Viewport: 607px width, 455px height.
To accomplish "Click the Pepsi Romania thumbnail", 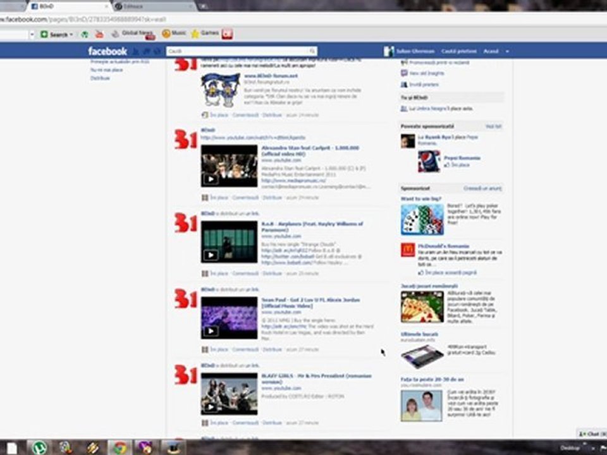I will (x=429, y=161).
